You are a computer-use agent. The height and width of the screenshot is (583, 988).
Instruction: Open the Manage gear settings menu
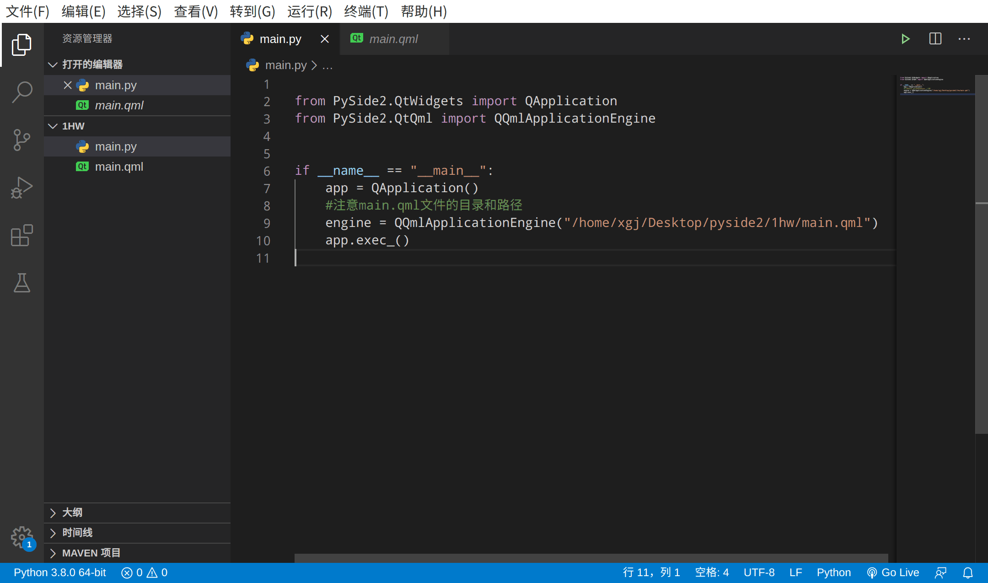21,538
